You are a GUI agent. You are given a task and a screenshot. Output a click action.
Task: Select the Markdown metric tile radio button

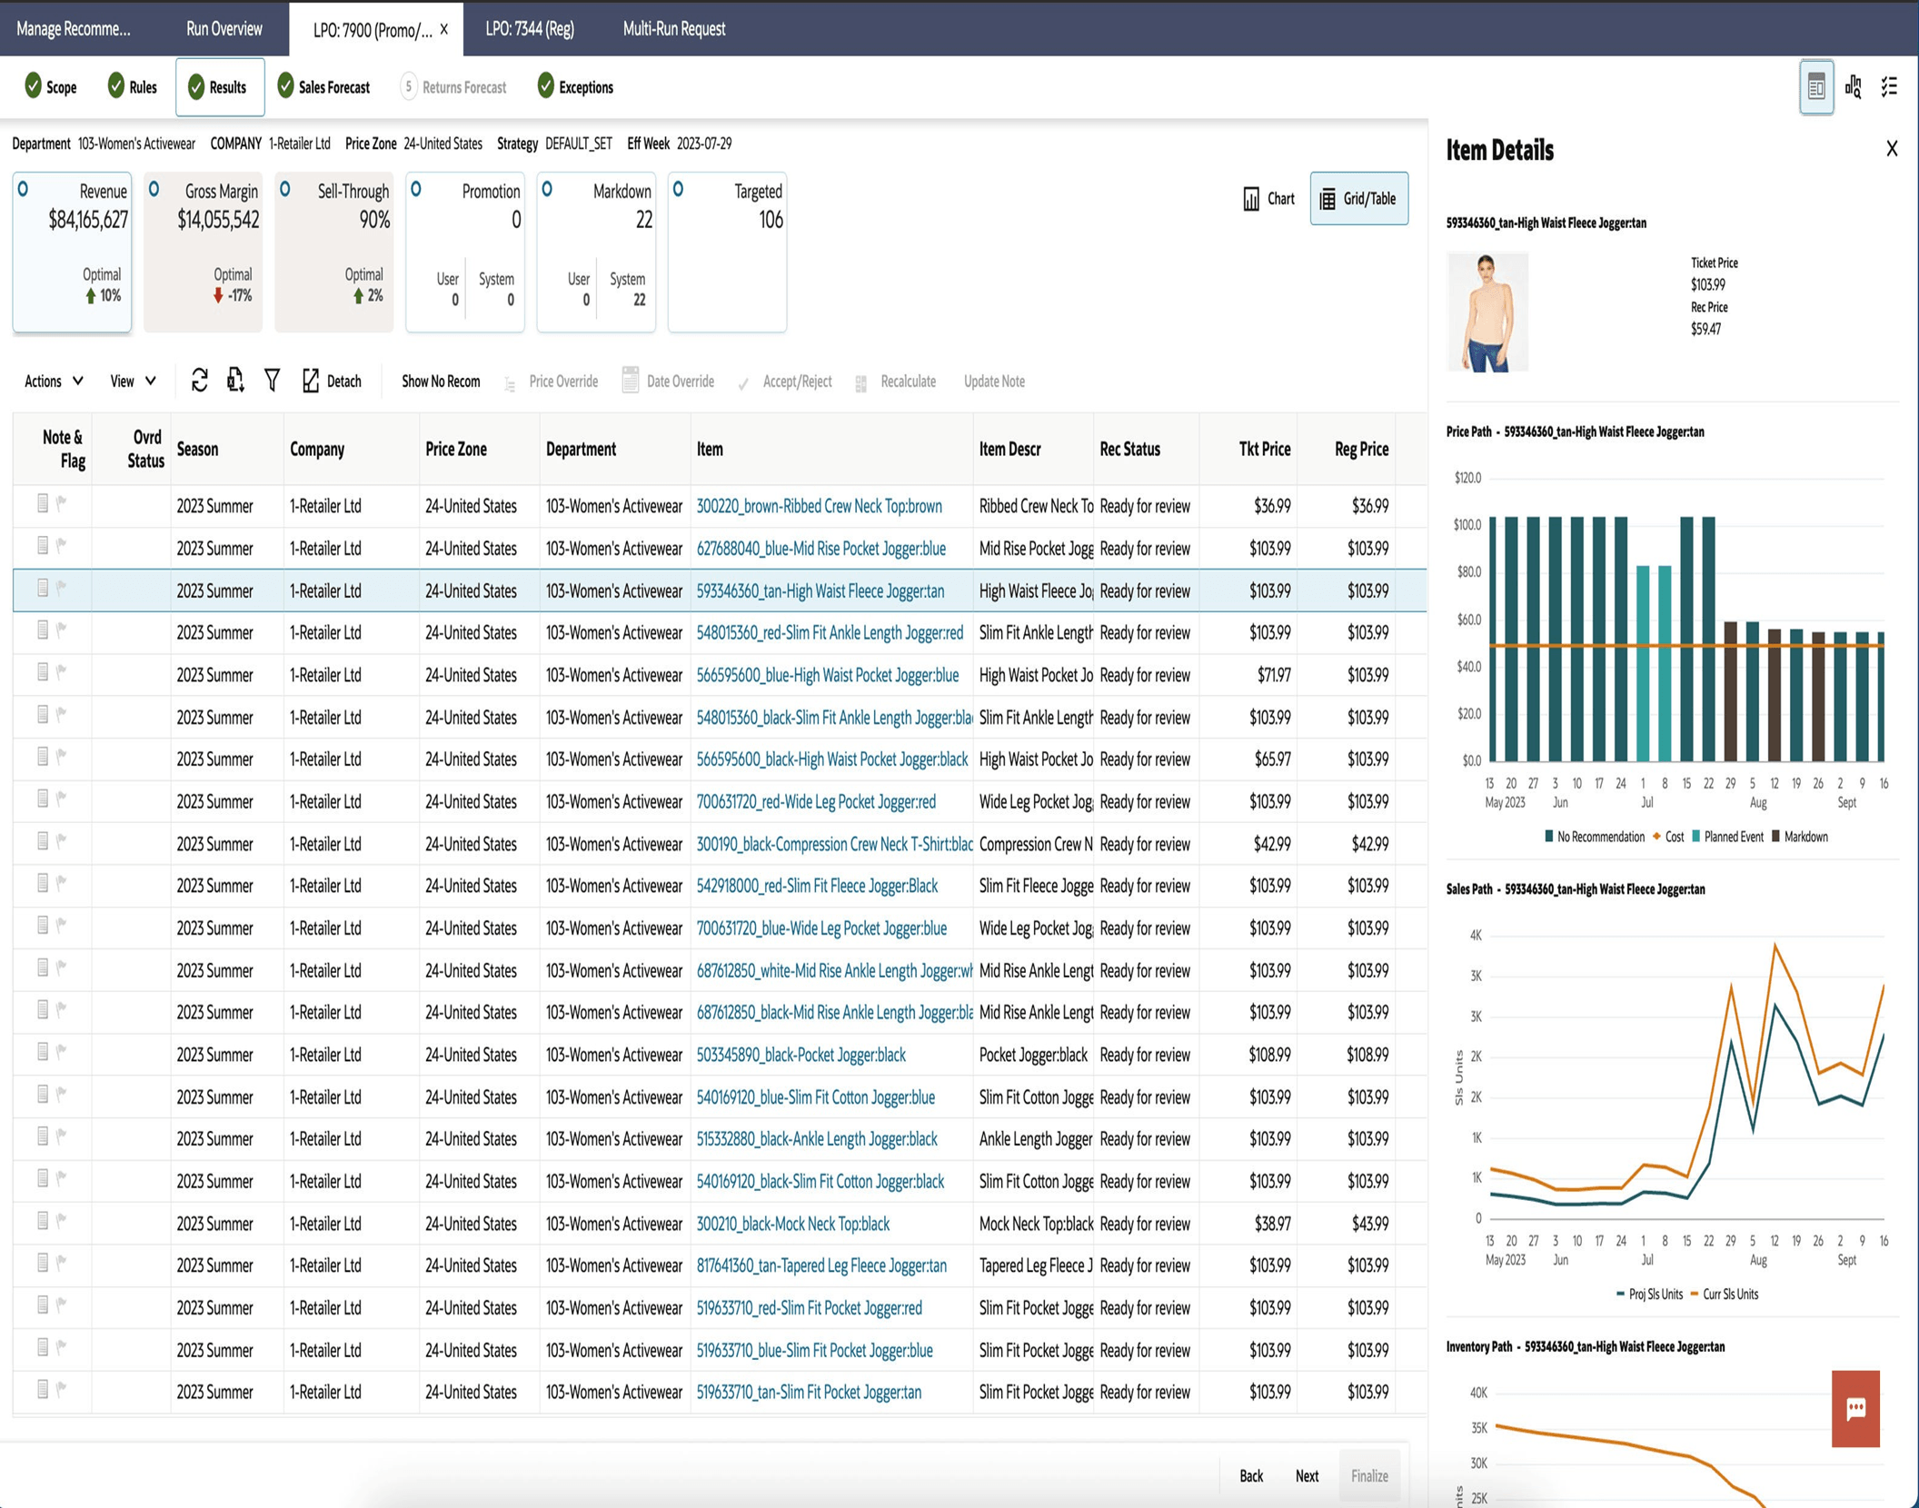pos(546,188)
